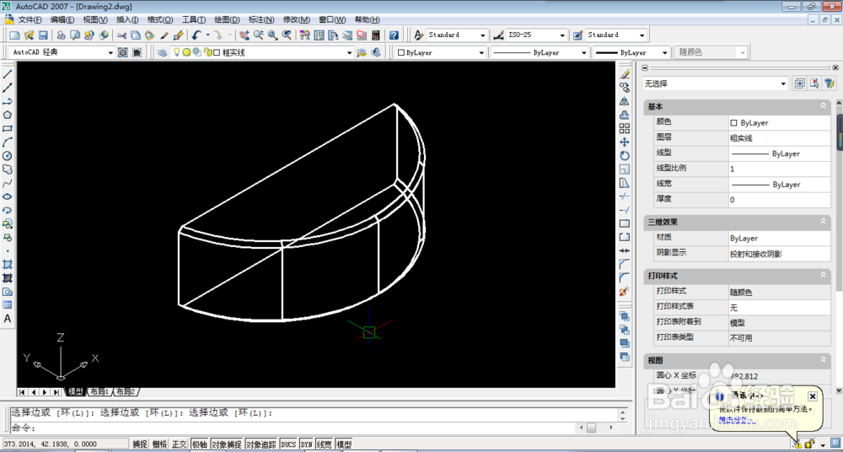Toggle the 捕捉 snap mode
This screenshot has height=452, width=843.
pyautogui.click(x=140, y=444)
